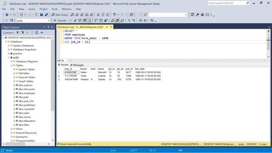This screenshot has height=153, width=272.
Task: Click the hire_date column header
Action: (140, 69)
